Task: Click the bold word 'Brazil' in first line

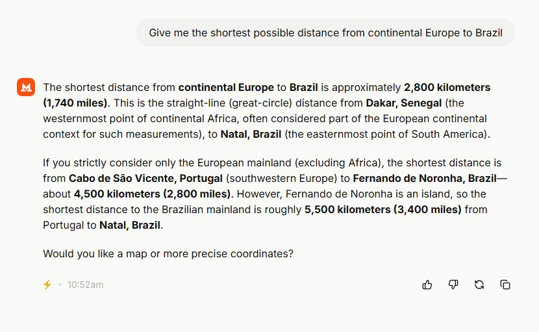Action: pyautogui.click(x=304, y=87)
